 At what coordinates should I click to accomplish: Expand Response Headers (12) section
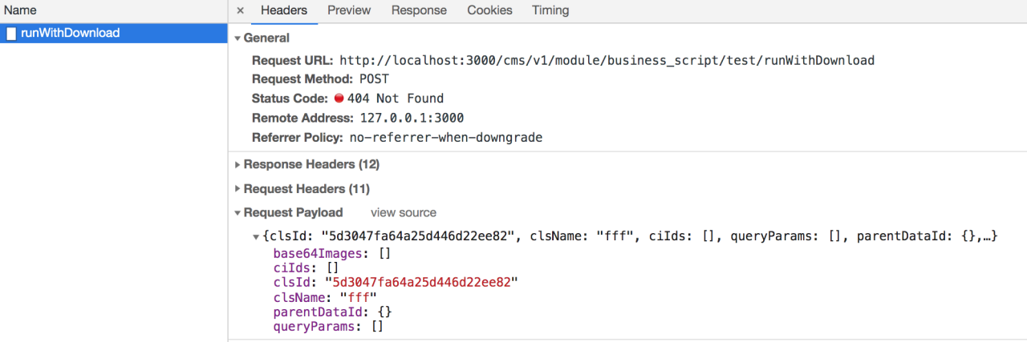[x=237, y=165]
